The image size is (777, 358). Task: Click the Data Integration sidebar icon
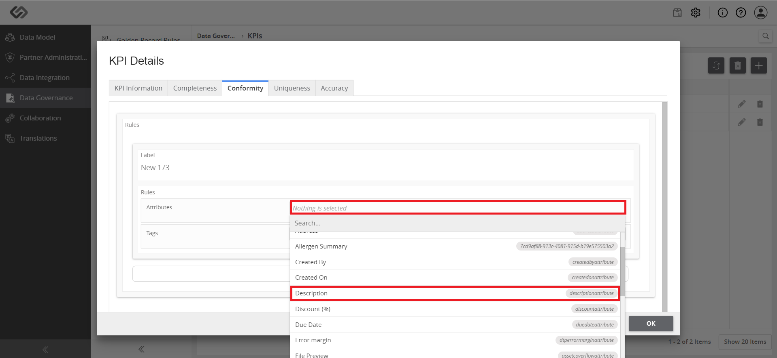pyautogui.click(x=10, y=78)
